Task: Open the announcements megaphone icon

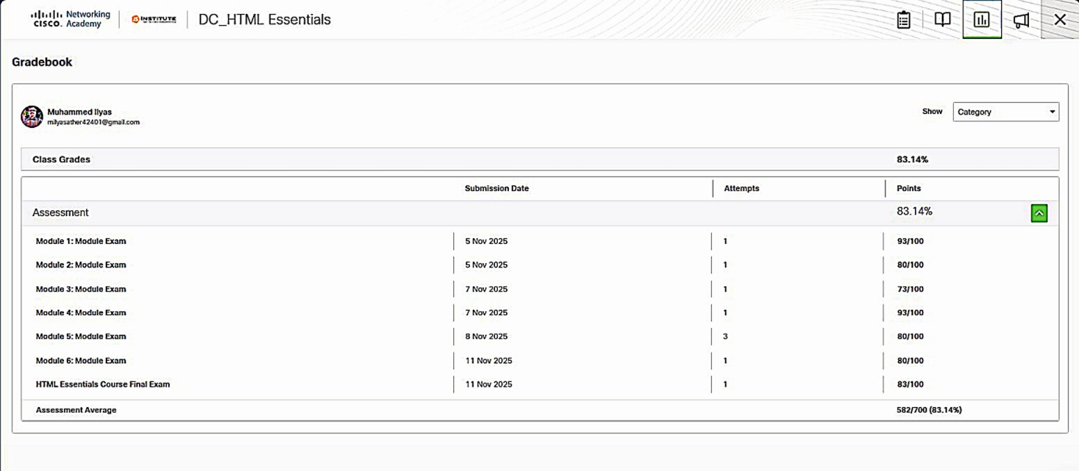Action: (1021, 19)
